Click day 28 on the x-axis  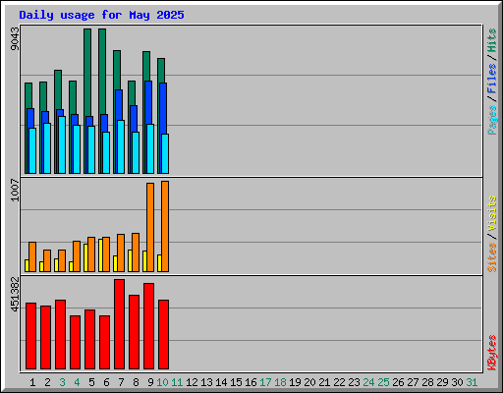427,382
